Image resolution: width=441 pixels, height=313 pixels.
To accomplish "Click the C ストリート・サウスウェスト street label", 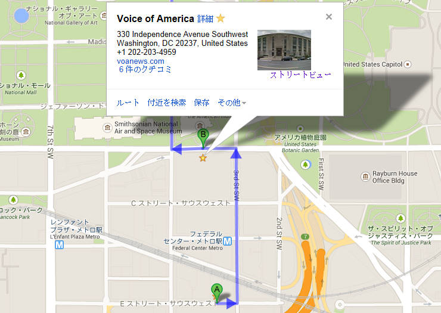I will [x=181, y=203].
